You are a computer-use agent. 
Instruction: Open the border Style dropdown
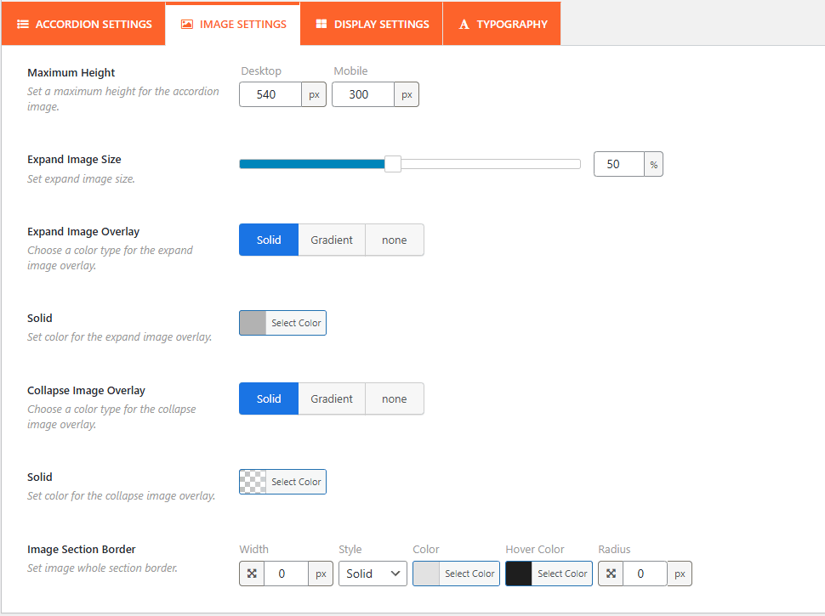(x=373, y=574)
